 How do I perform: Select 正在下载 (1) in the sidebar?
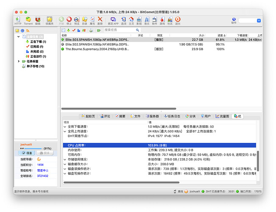(x=36, y=42)
